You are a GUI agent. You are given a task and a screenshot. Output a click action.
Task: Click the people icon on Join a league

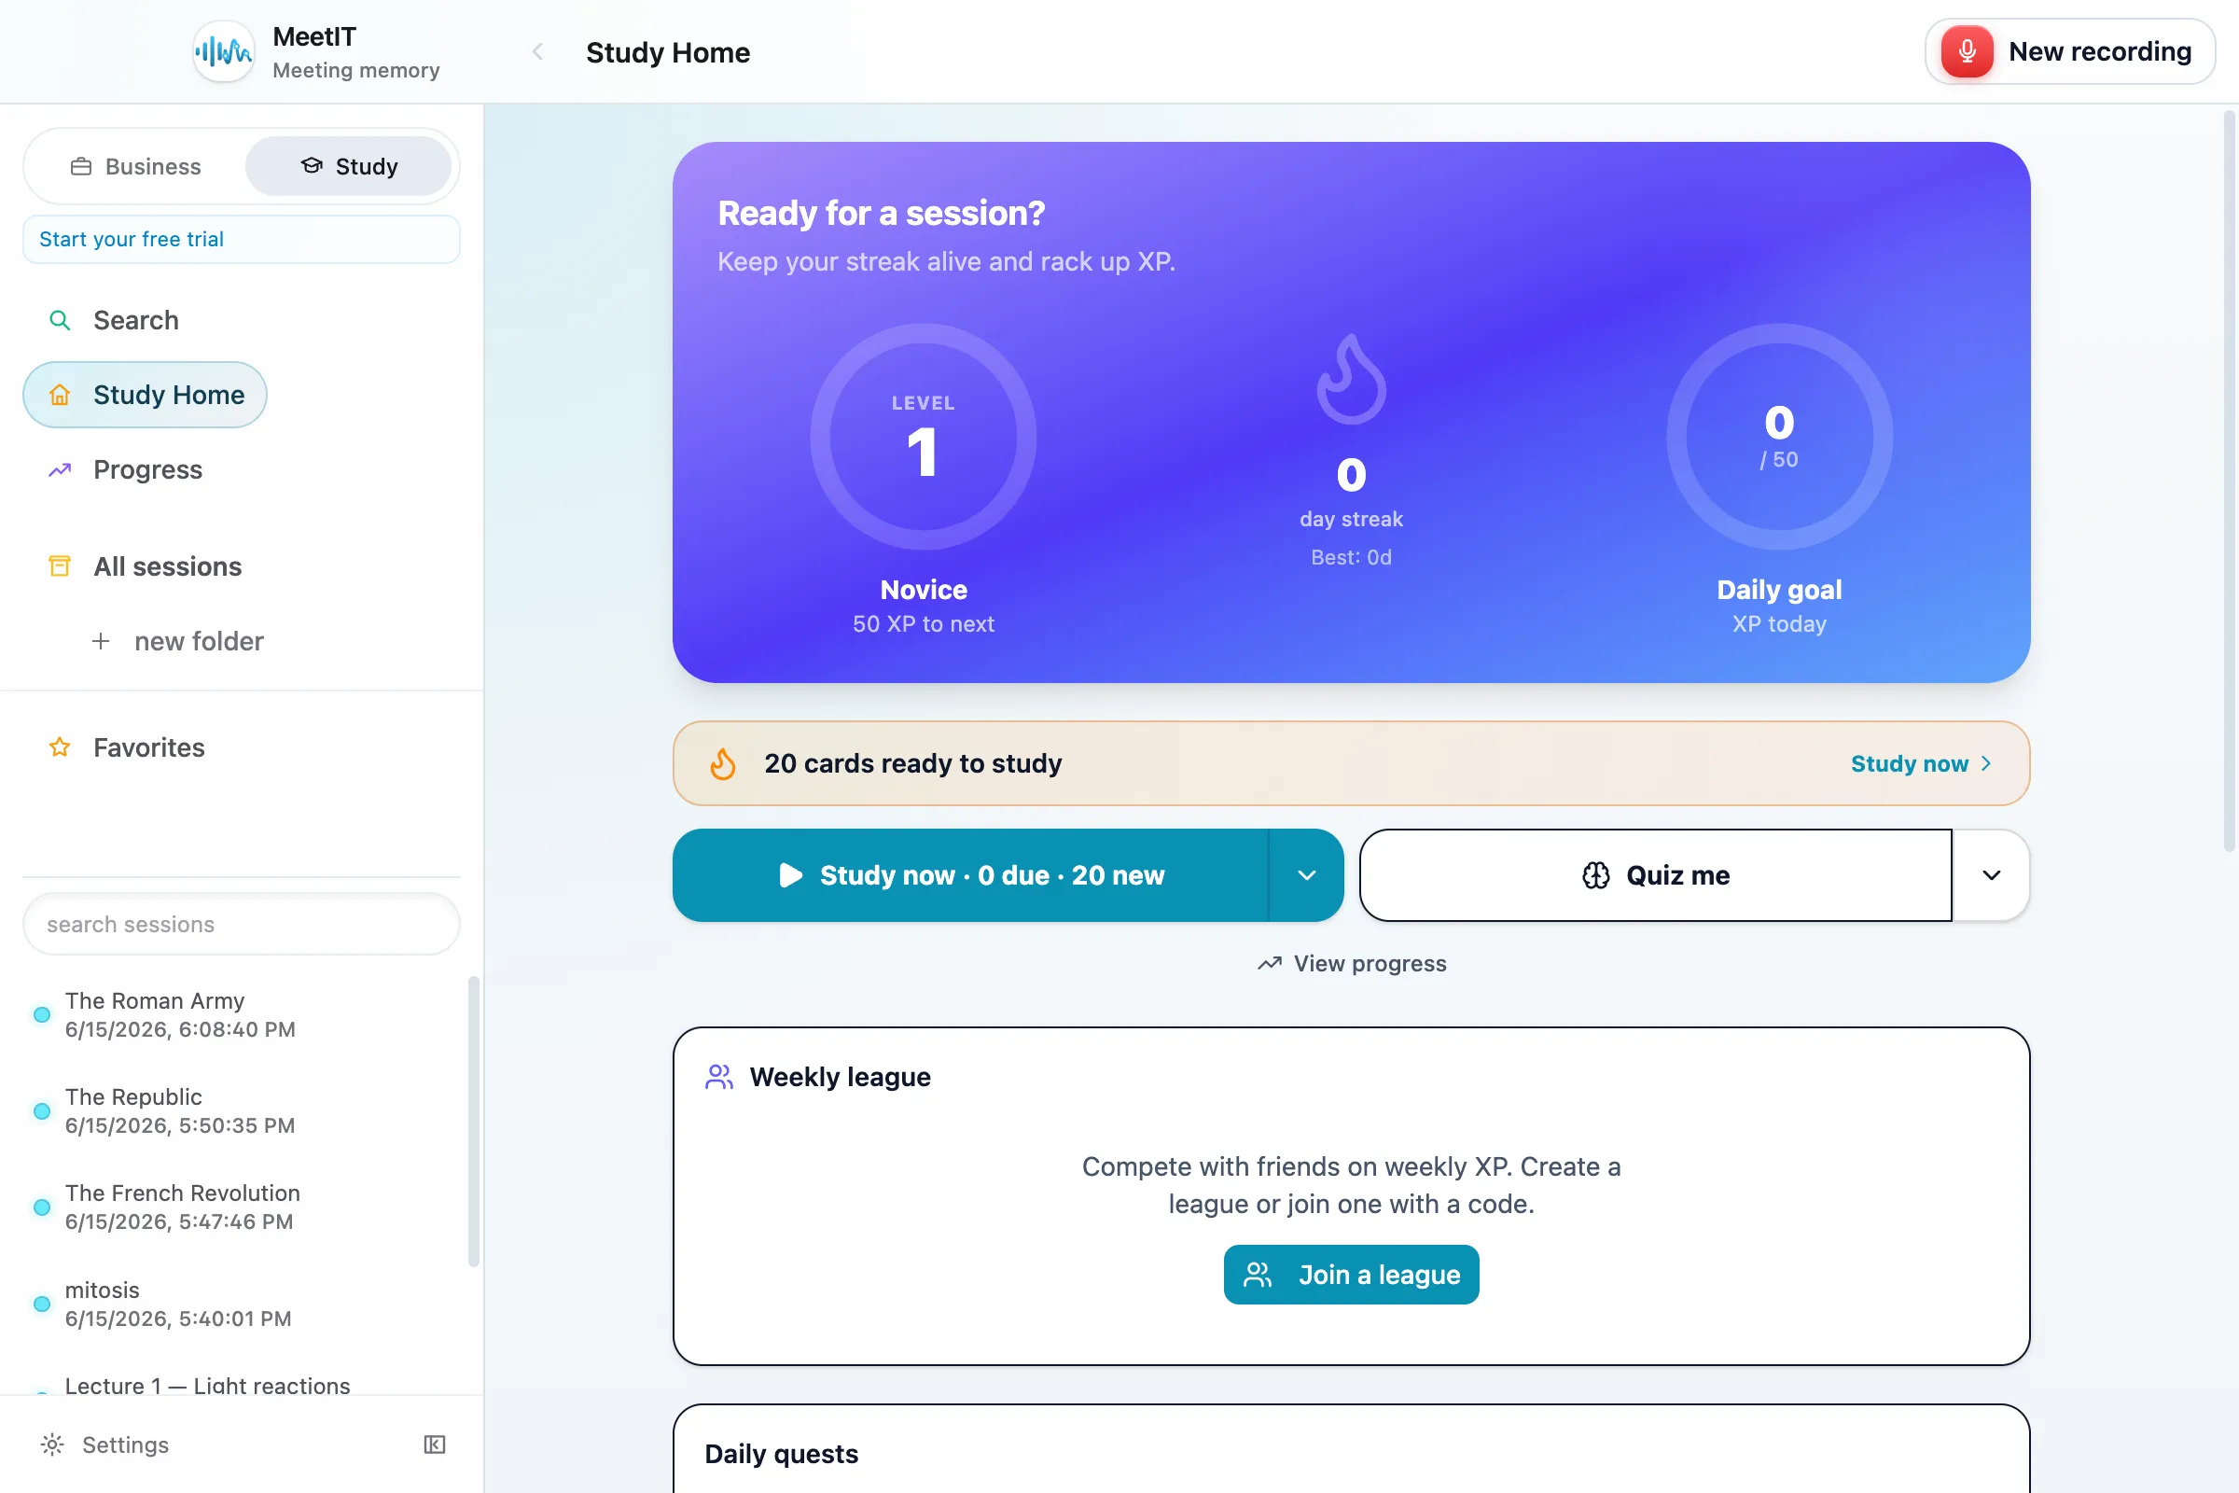[x=1258, y=1274]
